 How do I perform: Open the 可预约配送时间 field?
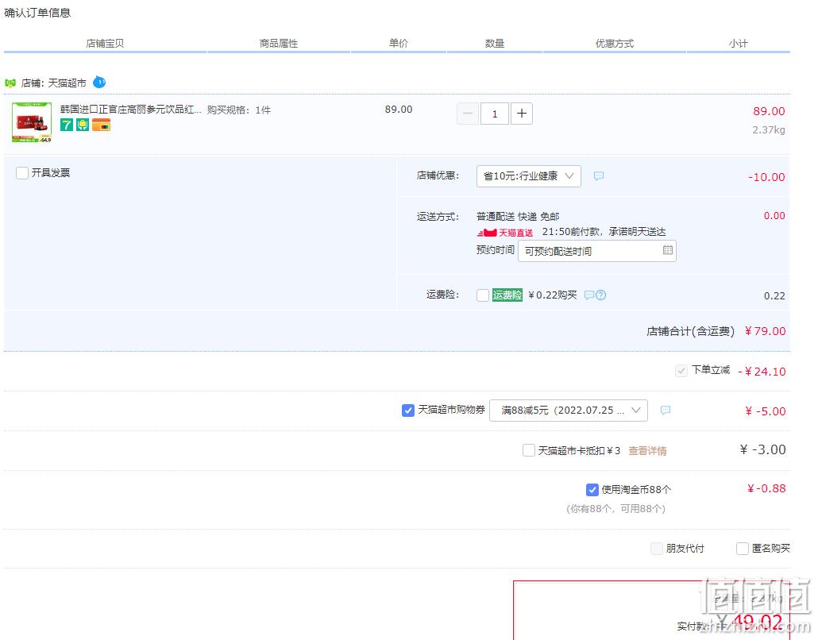596,251
